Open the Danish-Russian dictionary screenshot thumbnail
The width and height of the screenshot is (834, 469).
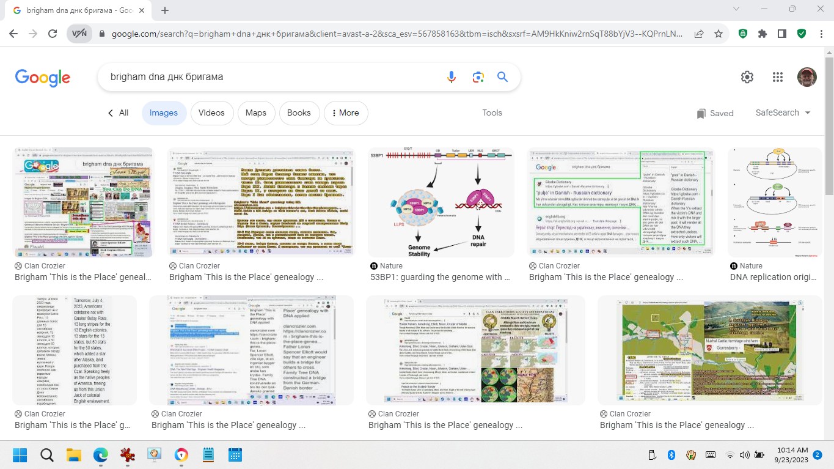(x=621, y=202)
